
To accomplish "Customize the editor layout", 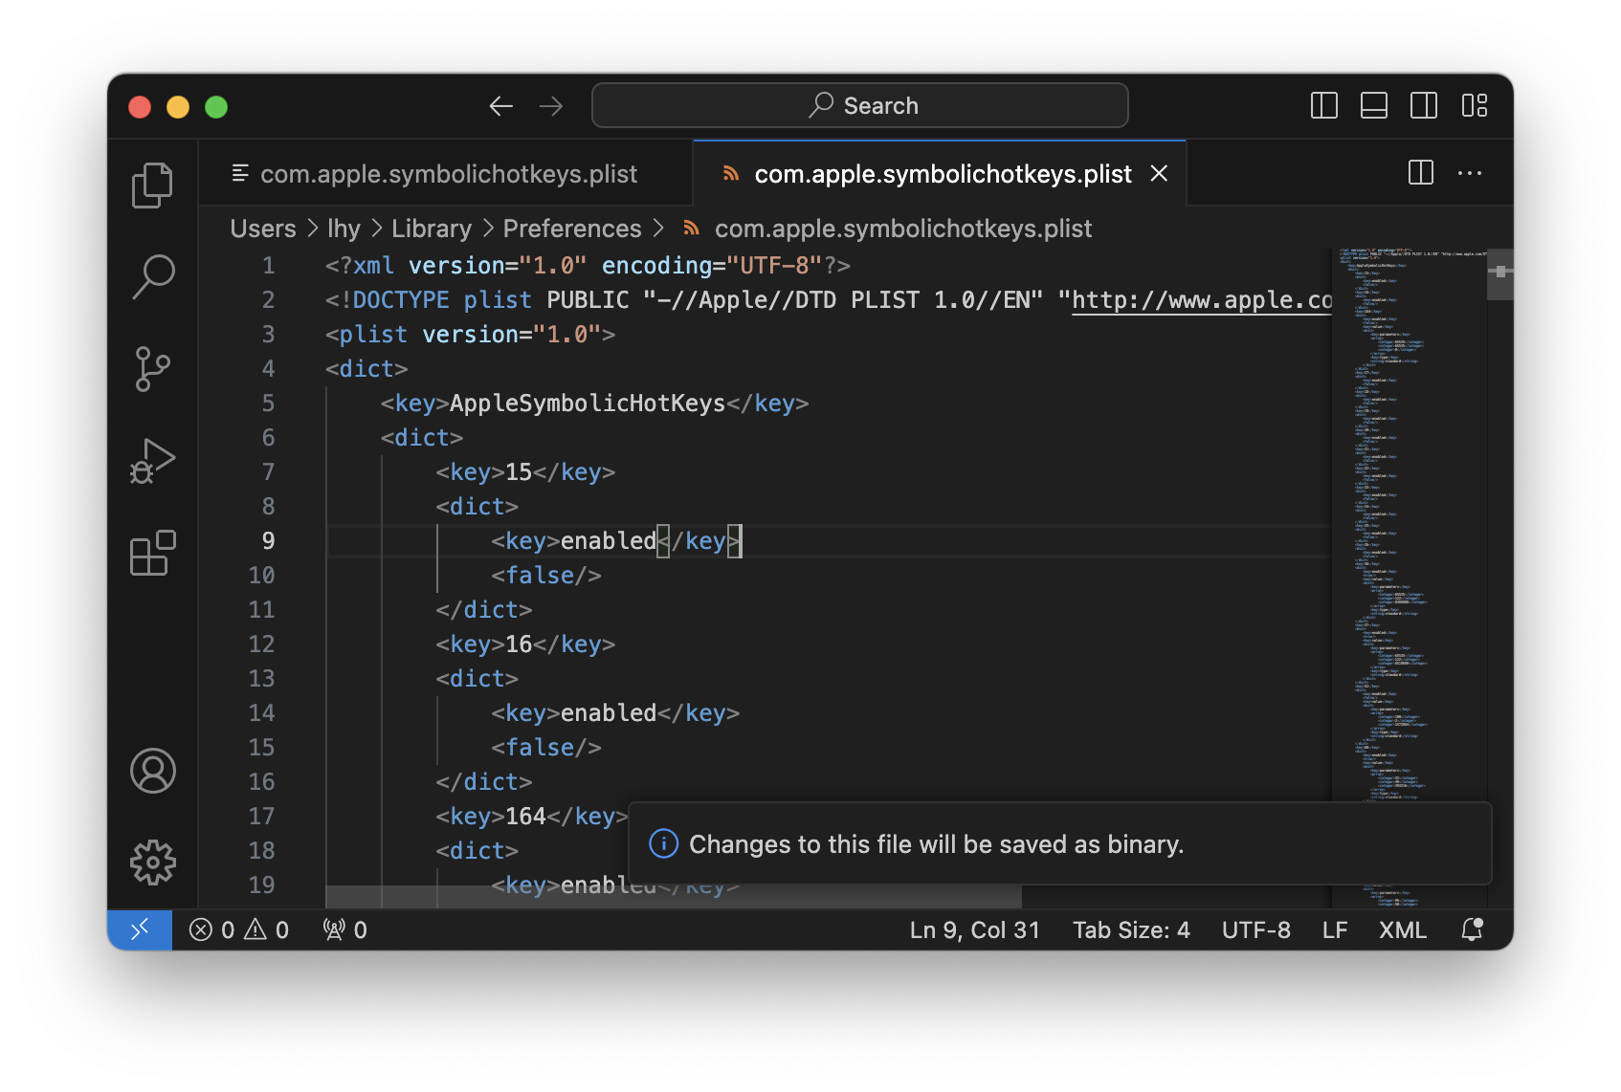I will click(x=1475, y=106).
